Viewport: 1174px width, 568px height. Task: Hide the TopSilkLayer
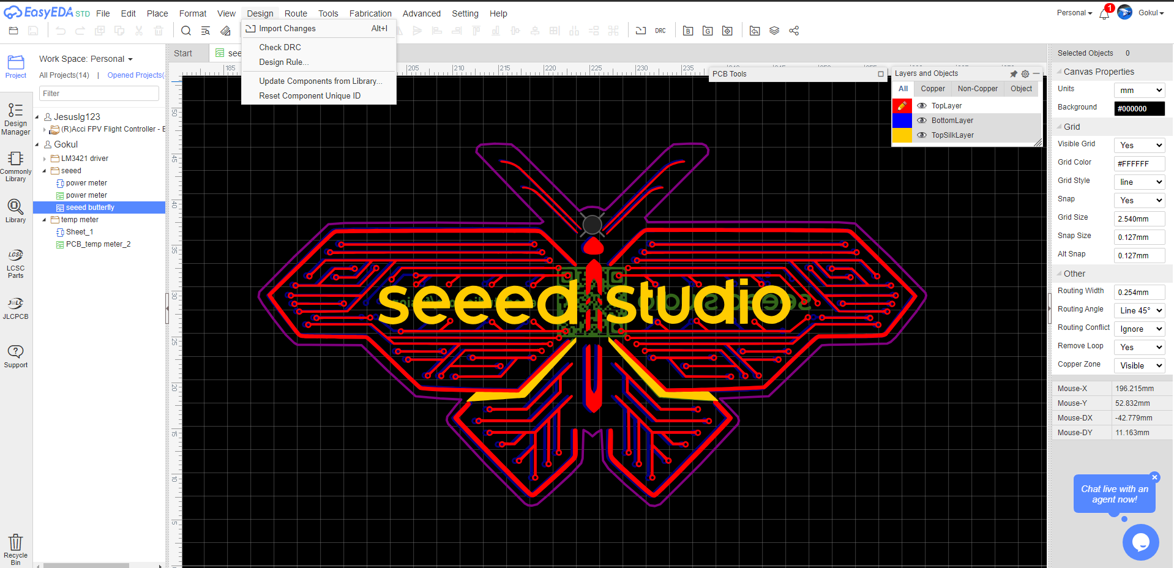[922, 135]
